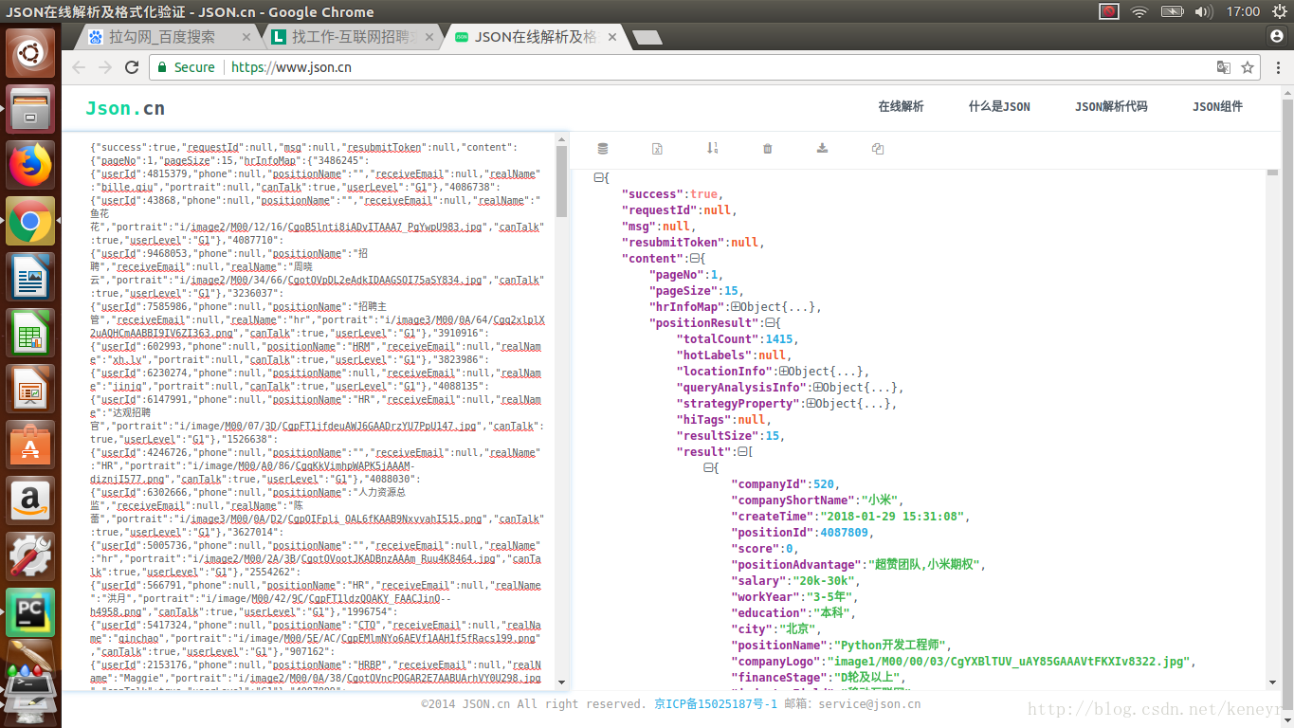Expand the "hrInfoMap" object
Viewport: 1294px width, 728px height.
[x=735, y=306]
